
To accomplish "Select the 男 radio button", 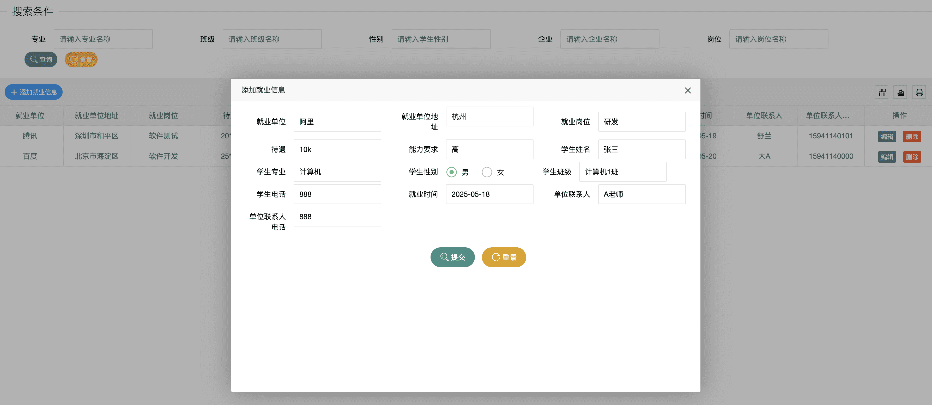I will [451, 172].
